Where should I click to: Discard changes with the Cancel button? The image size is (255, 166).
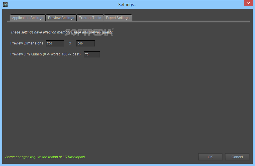(237, 157)
